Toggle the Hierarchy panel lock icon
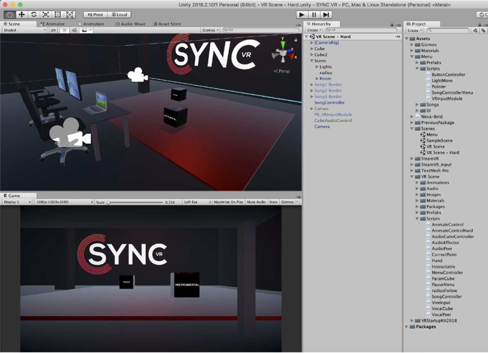The width and height of the screenshot is (488, 353). tap(392, 24)
